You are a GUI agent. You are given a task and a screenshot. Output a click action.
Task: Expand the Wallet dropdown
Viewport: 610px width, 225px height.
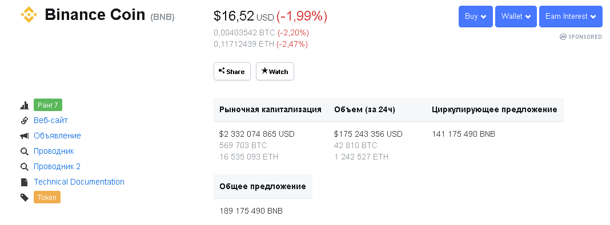(x=516, y=17)
